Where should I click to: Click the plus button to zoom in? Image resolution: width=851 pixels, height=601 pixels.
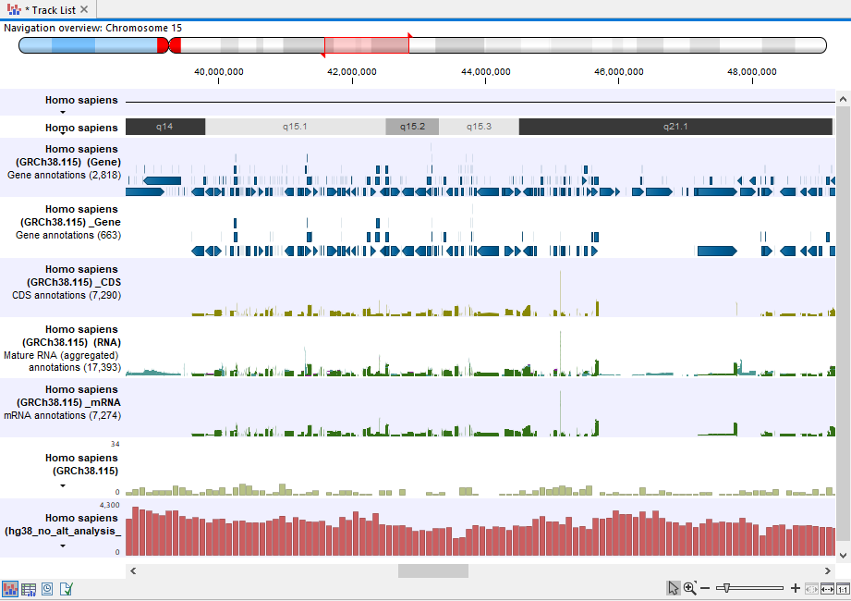click(x=795, y=587)
